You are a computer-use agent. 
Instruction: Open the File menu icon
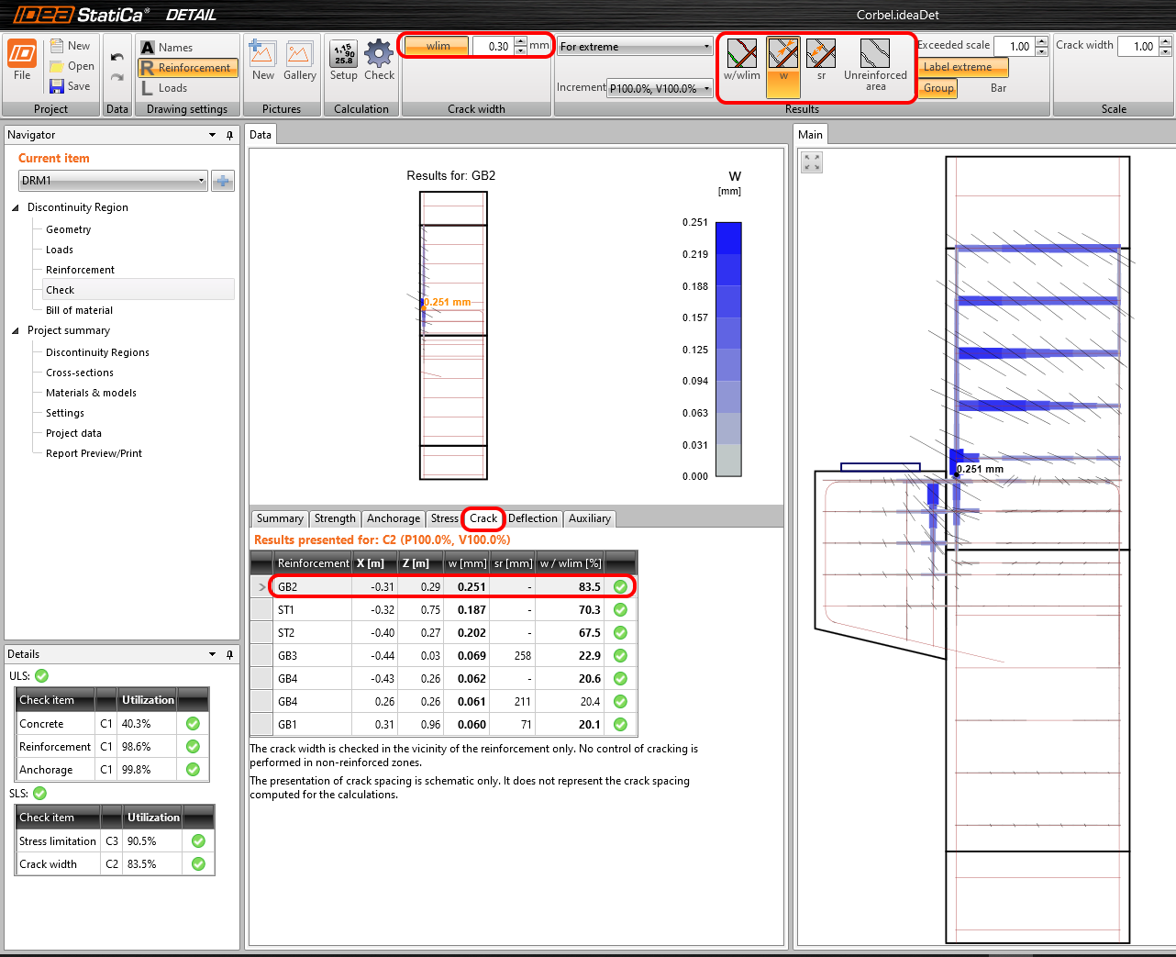[22, 55]
